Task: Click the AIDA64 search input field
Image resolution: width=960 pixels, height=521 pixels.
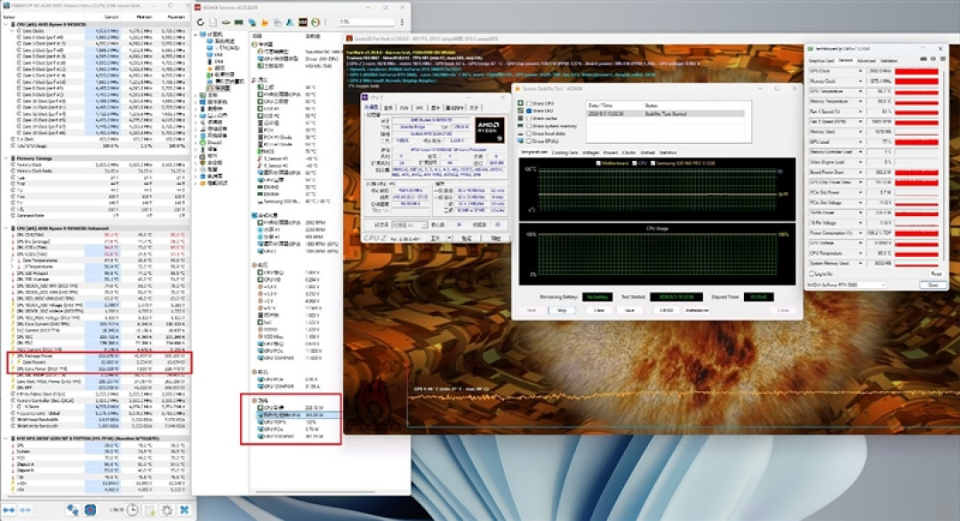Action: click(x=366, y=22)
